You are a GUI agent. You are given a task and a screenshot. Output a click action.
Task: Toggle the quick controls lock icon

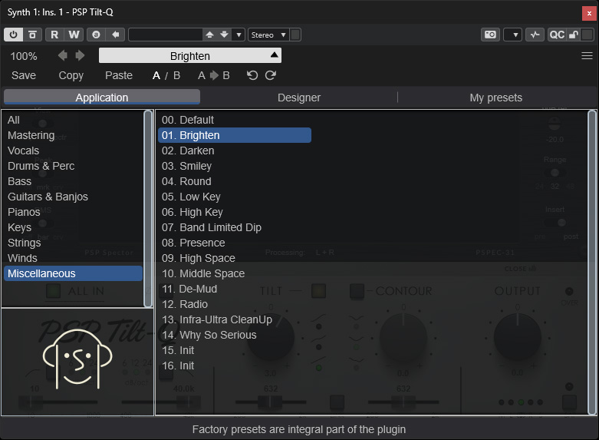[x=574, y=35]
